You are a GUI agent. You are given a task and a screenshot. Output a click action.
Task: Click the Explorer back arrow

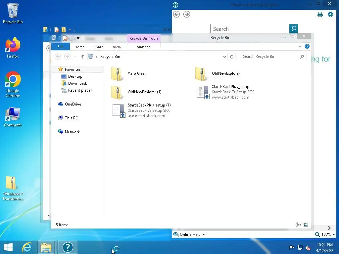(x=58, y=57)
